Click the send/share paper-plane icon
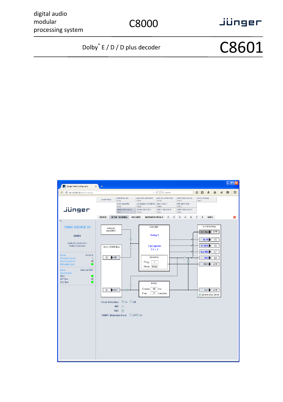Screen dimensions: 283x402 (x=221, y=193)
